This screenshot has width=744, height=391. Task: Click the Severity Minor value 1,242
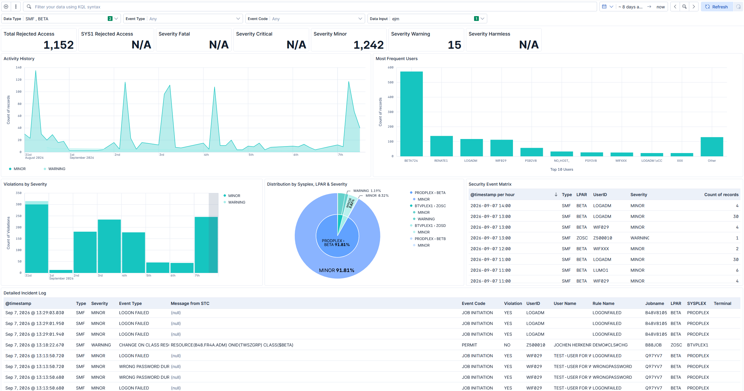369,45
